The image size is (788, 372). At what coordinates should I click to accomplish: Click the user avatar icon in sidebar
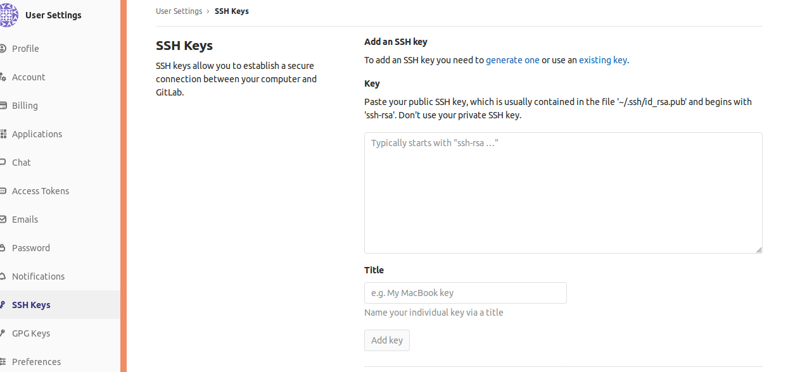[x=8, y=15]
